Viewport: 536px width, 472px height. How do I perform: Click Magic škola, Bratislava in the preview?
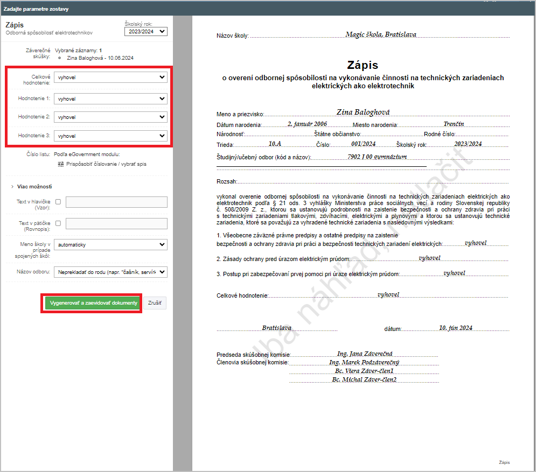point(381,34)
